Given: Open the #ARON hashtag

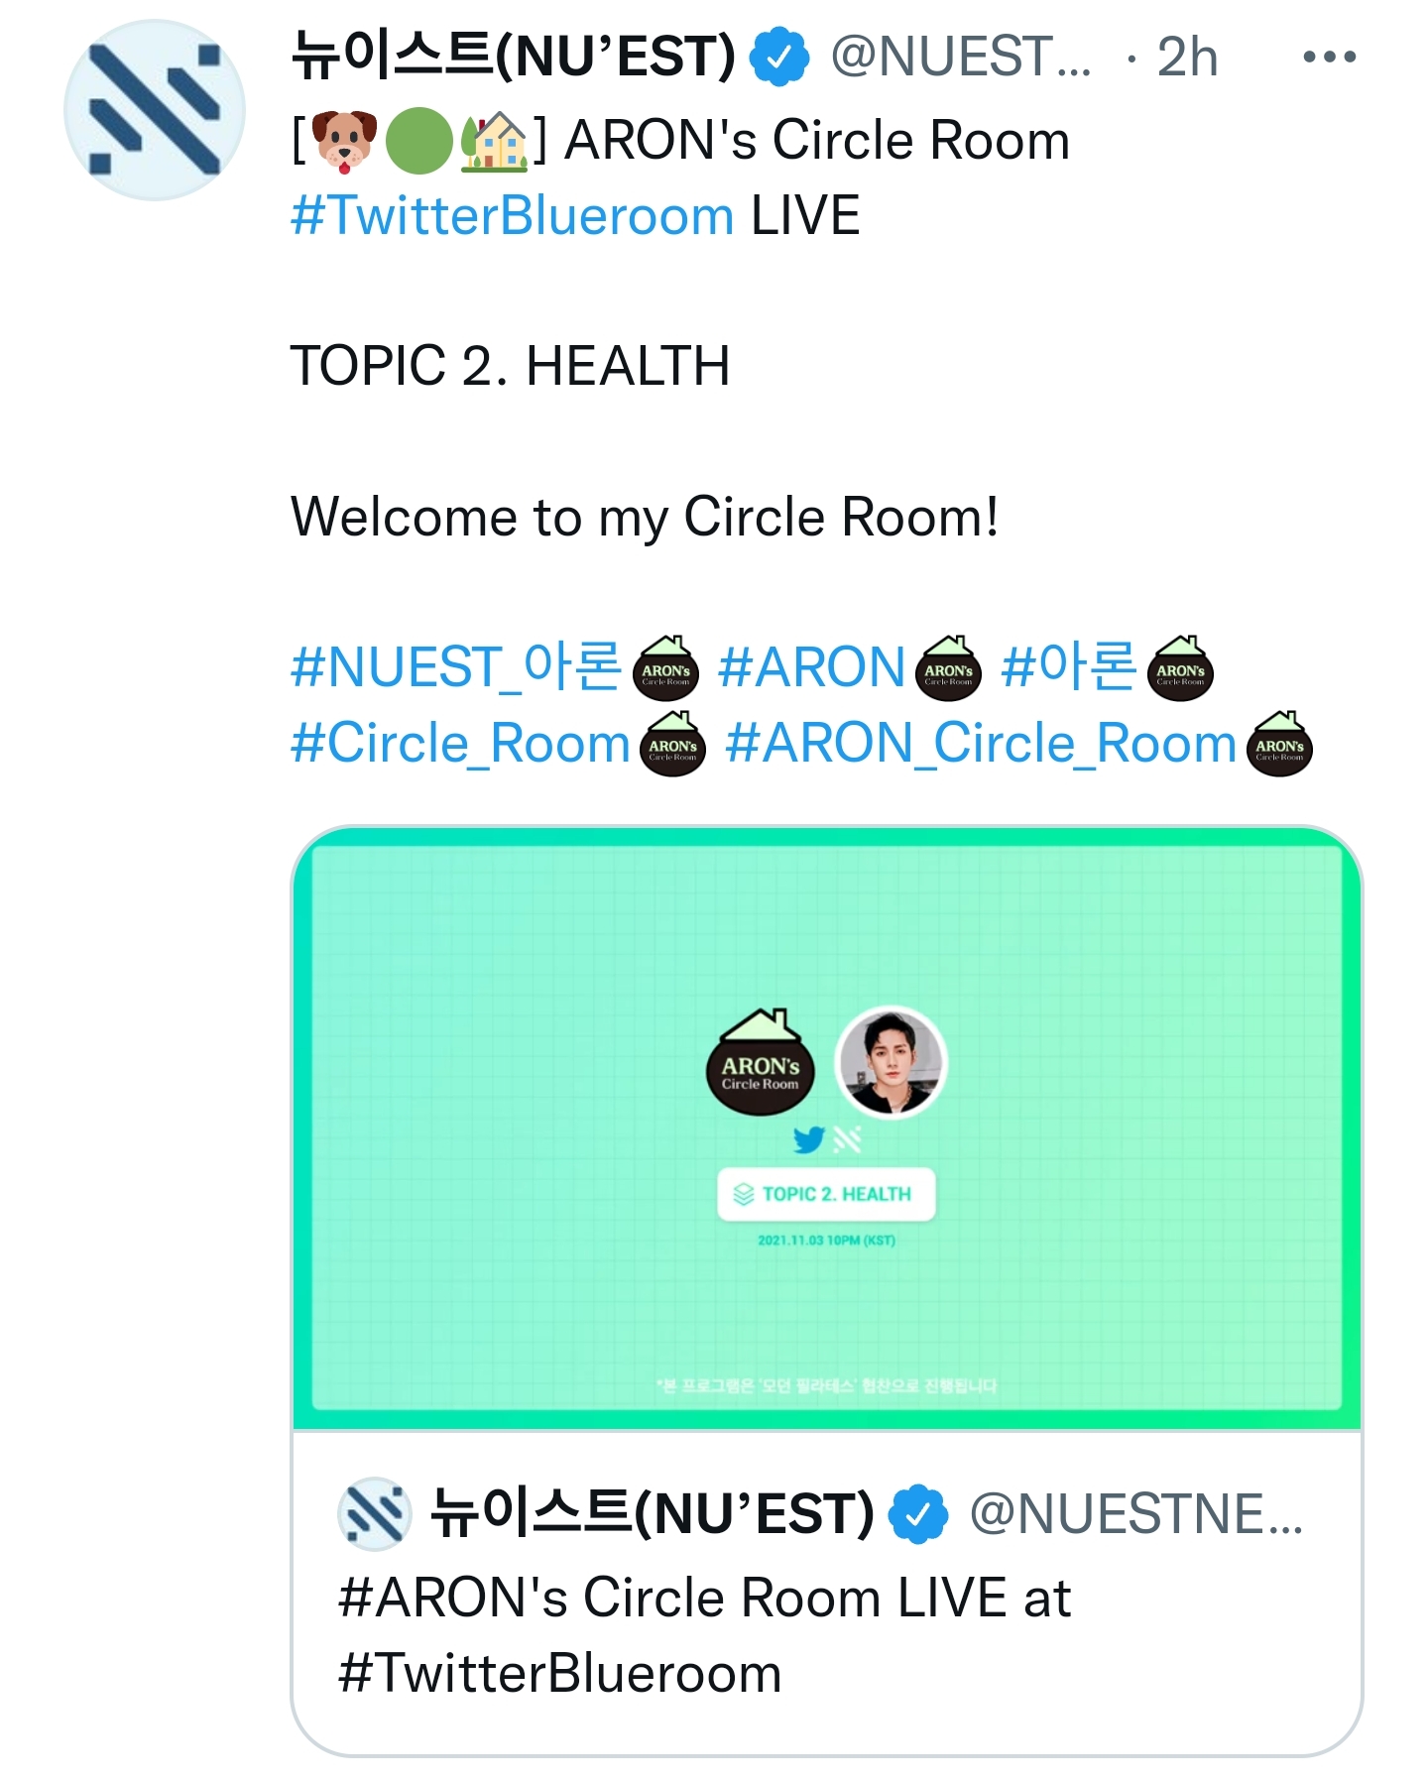Looking at the screenshot, I should pos(811,665).
